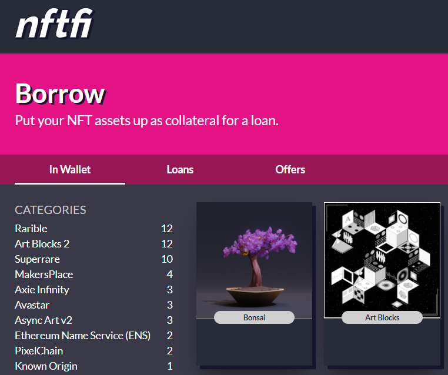448x375 pixels.
Task: Select the Rarible category
Action: click(31, 229)
